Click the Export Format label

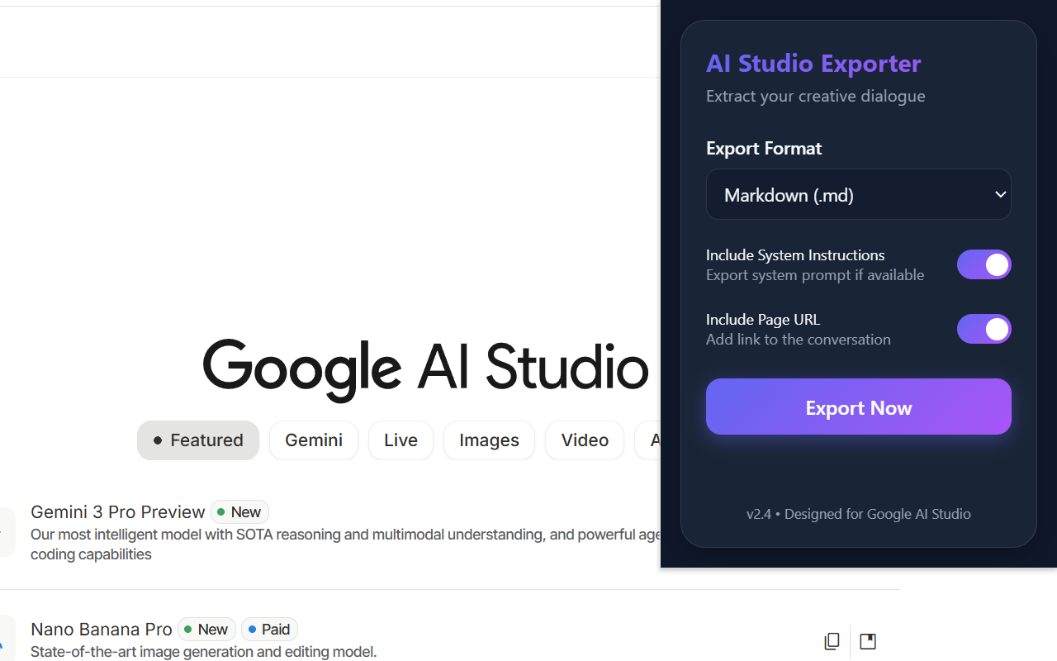point(764,148)
